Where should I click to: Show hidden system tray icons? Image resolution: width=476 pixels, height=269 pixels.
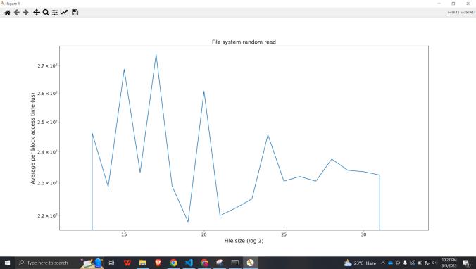coord(383,263)
